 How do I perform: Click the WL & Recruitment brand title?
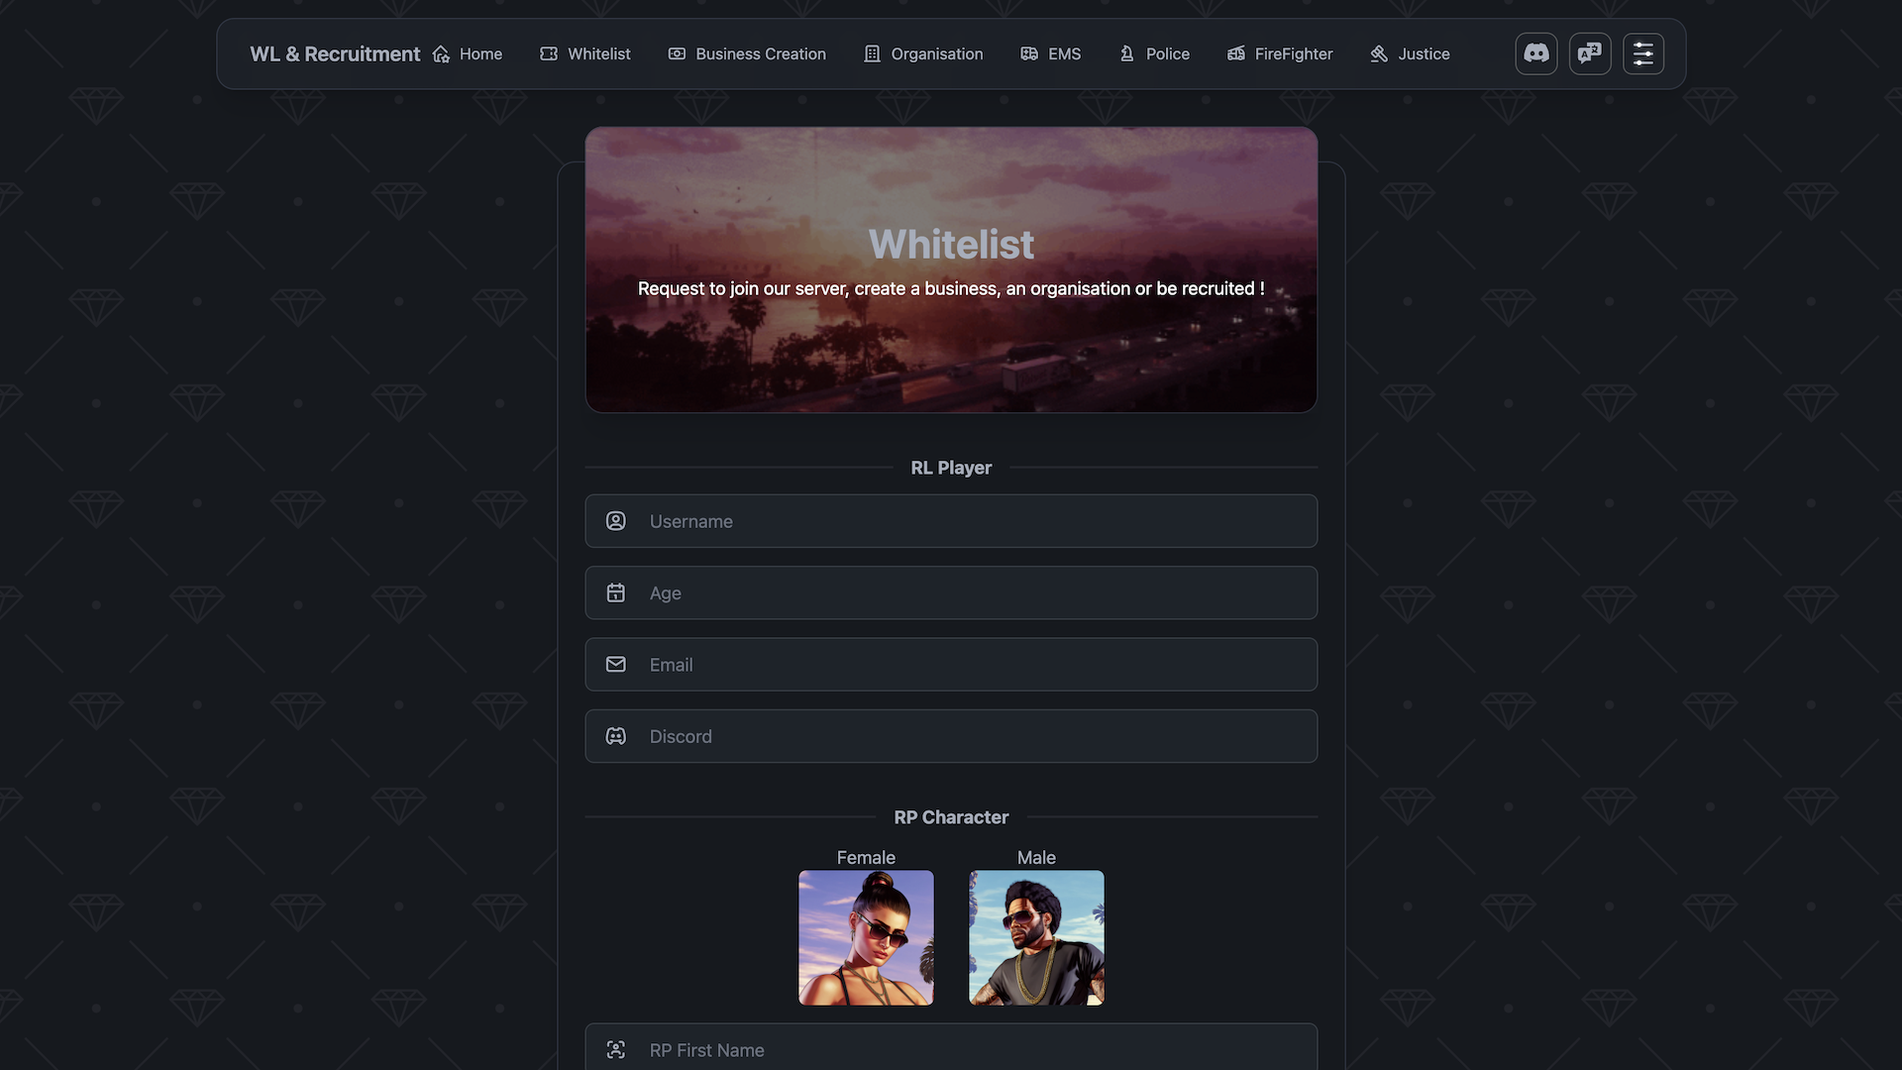pyautogui.click(x=335, y=53)
